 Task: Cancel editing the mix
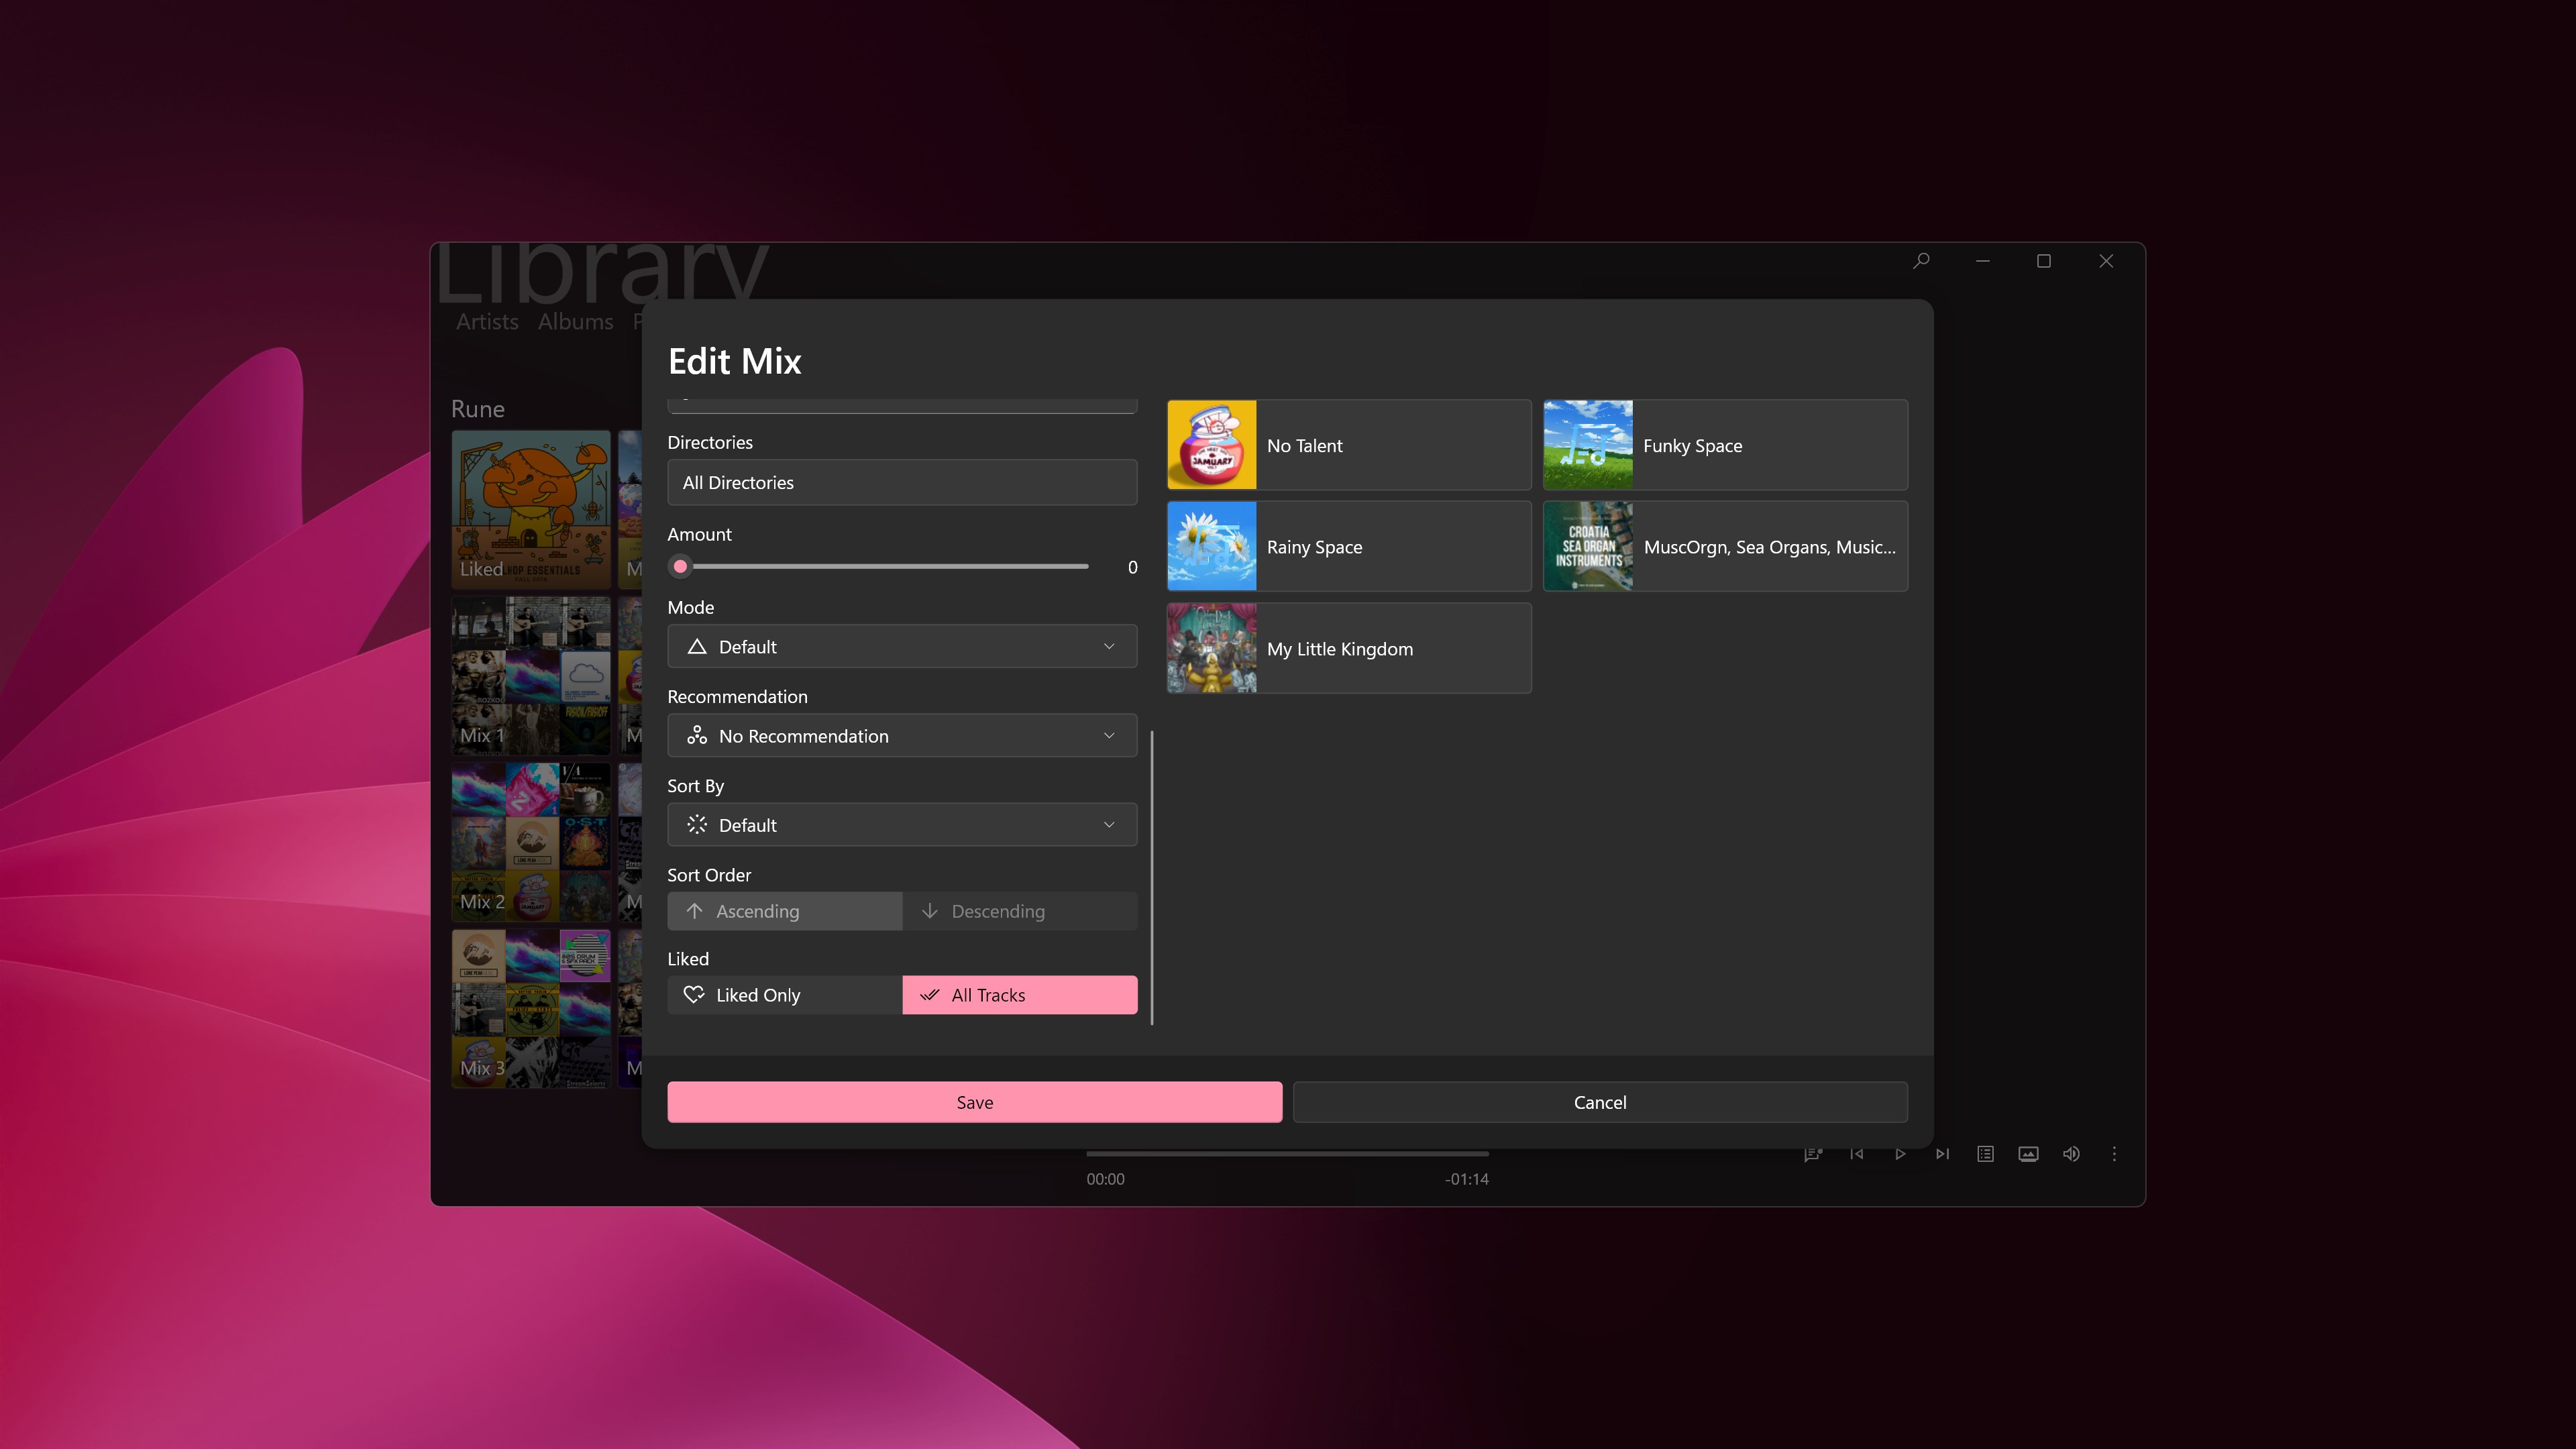coord(1599,1102)
